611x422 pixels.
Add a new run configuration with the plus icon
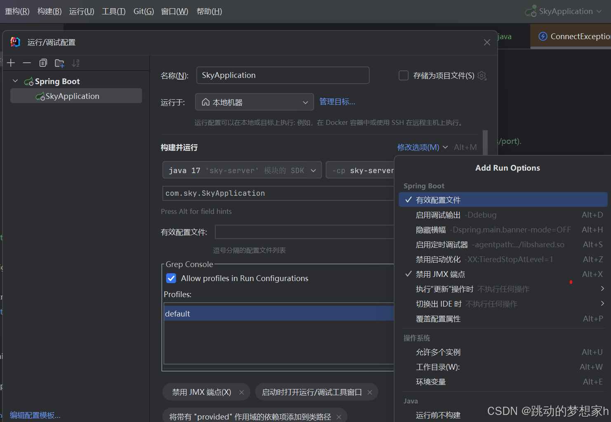[x=11, y=63]
